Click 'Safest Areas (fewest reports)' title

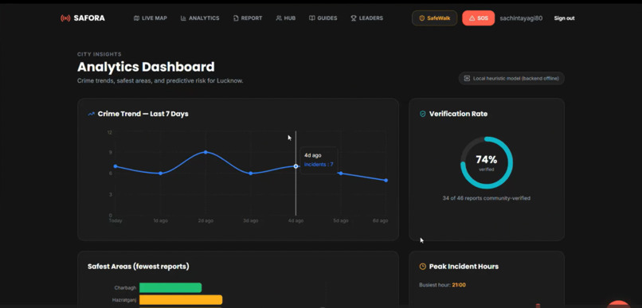tap(139, 267)
